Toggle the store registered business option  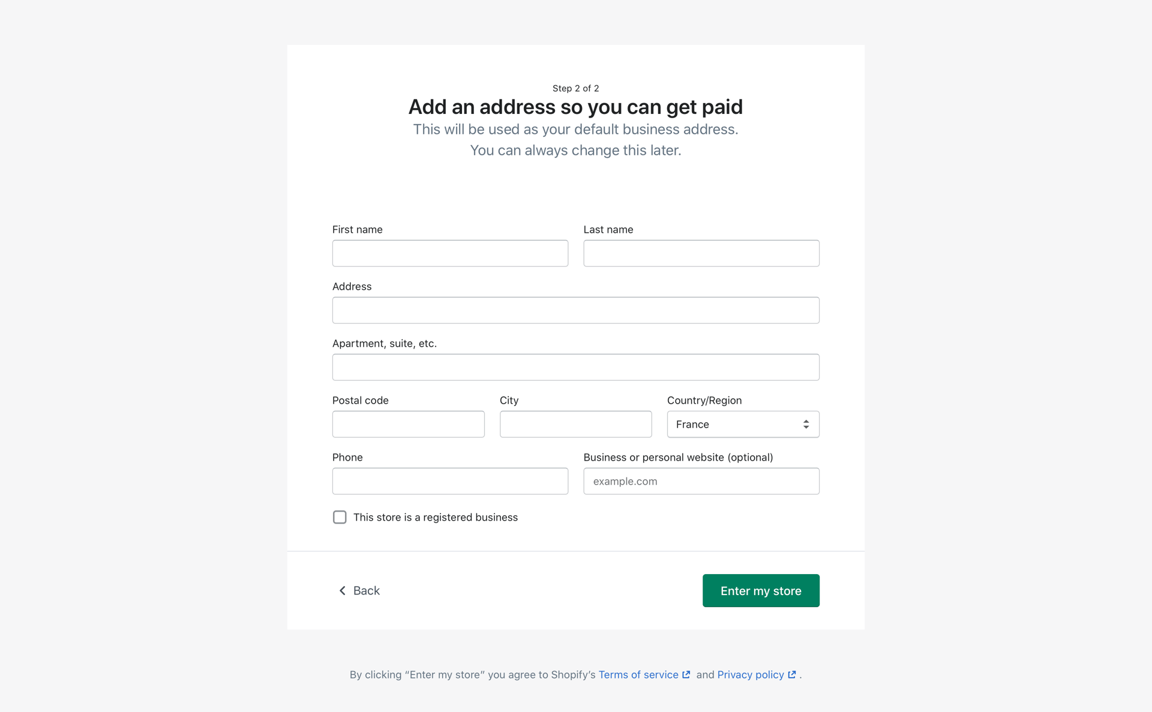340,516
